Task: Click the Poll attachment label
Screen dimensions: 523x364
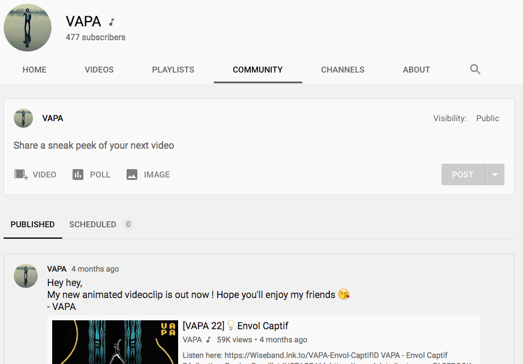Action: (100, 175)
